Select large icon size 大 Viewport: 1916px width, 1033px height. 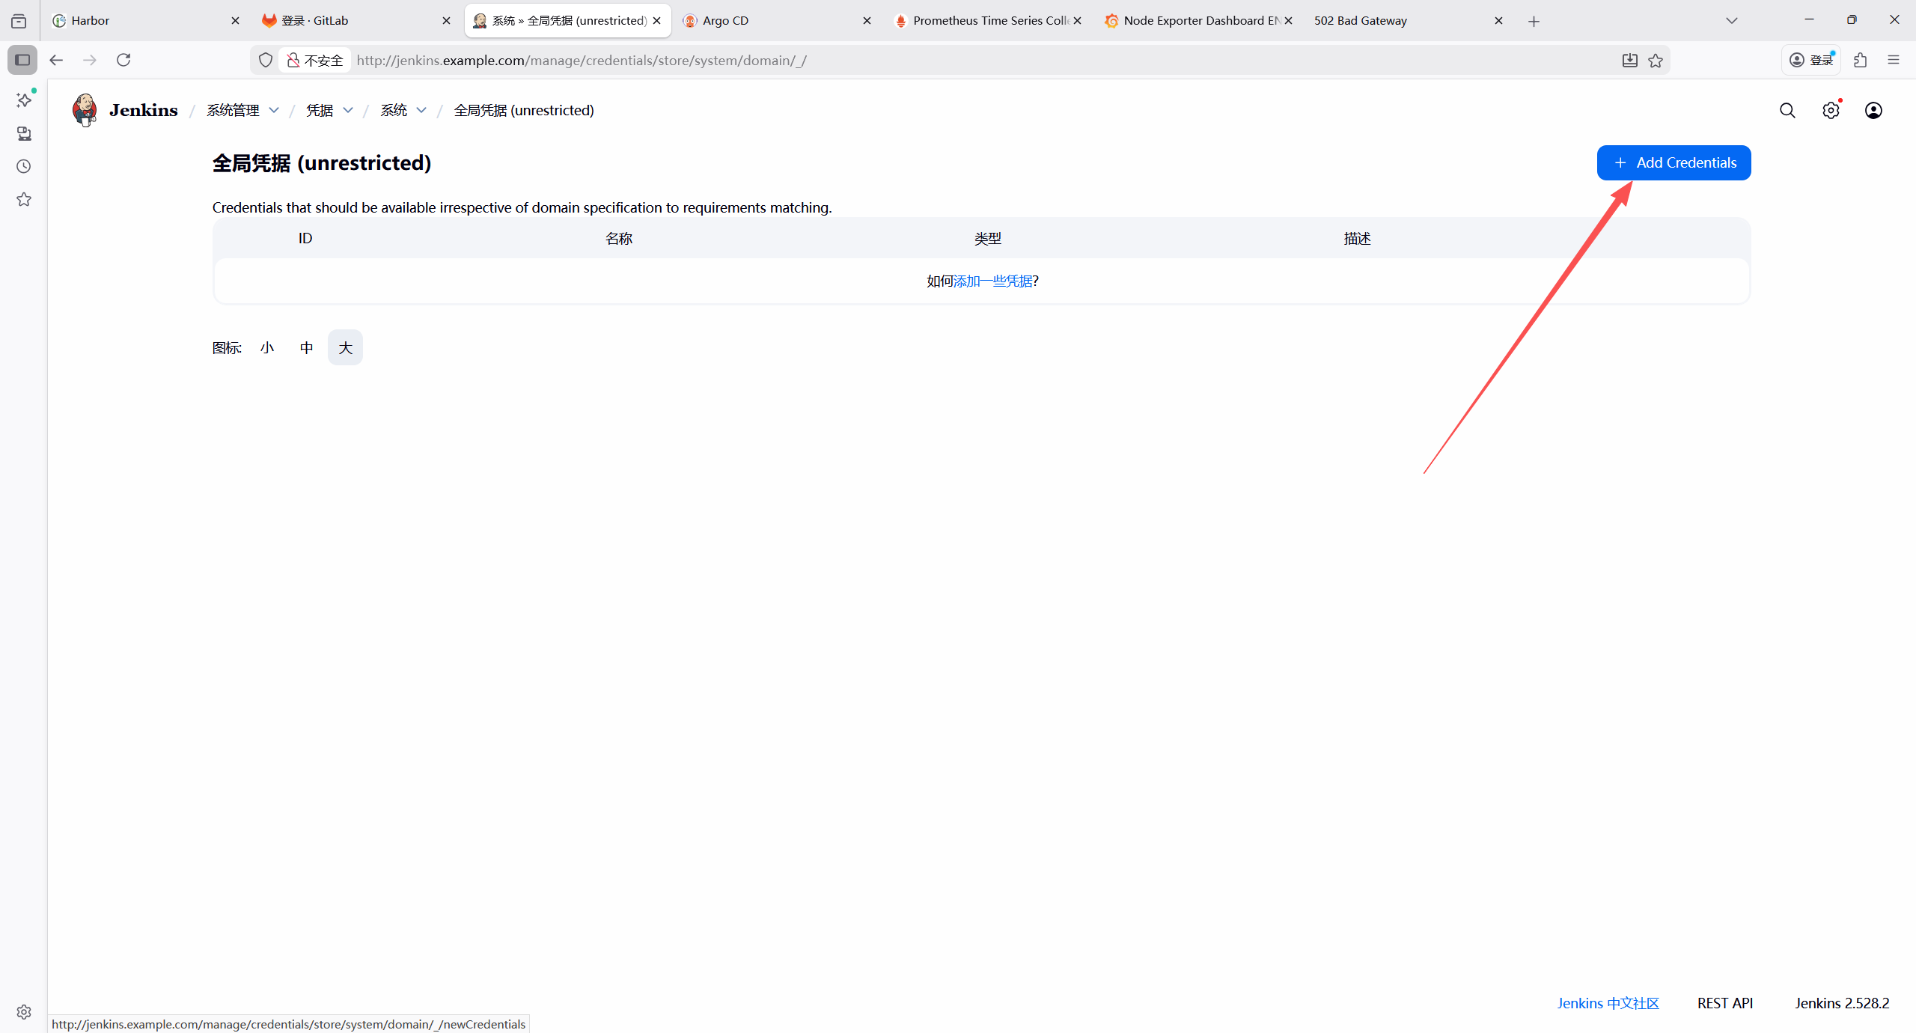[345, 347]
